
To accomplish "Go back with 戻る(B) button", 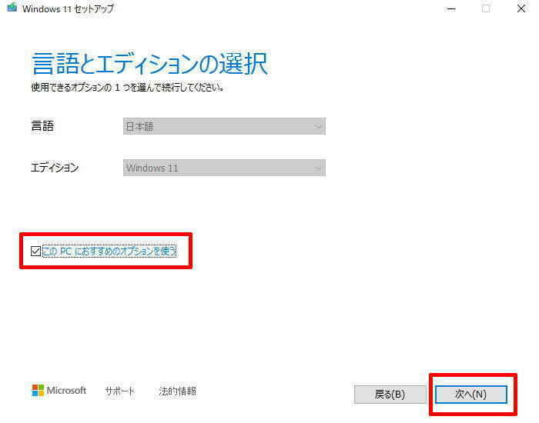I will [x=390, y=394].
